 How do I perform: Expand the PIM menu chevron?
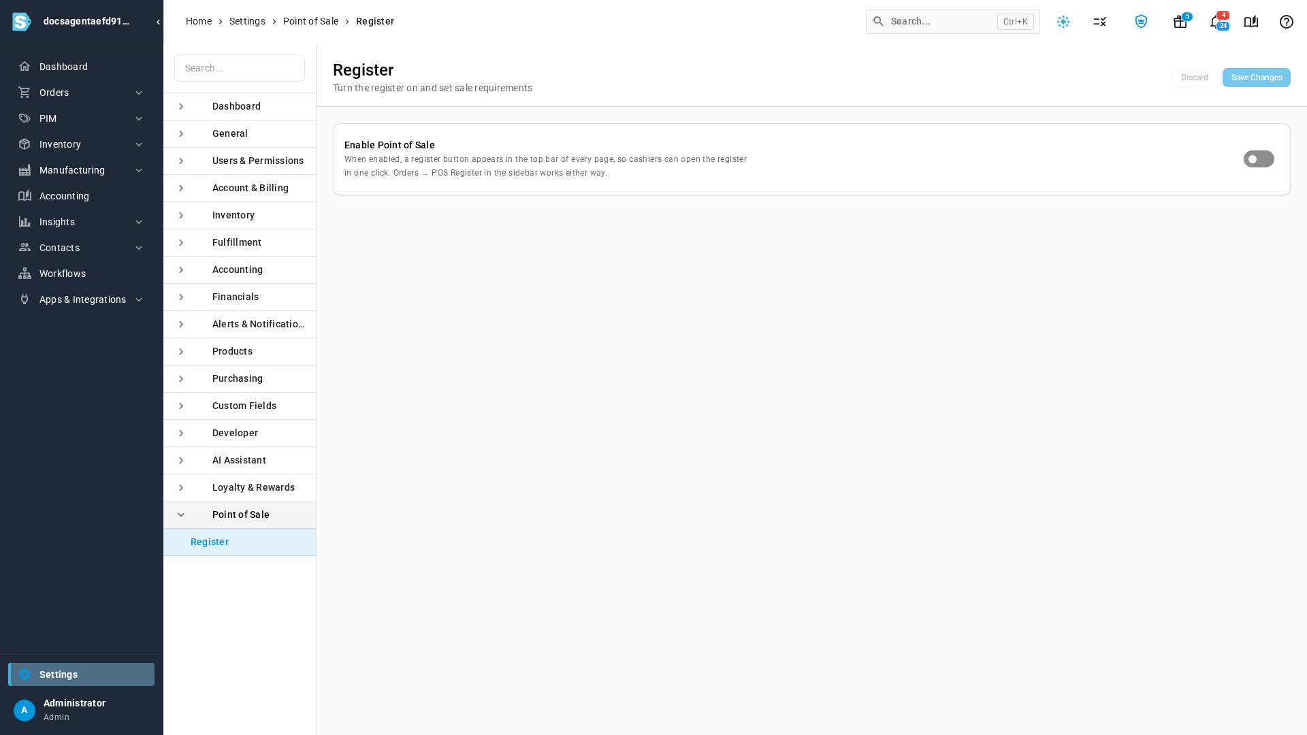[x=139, y=118]
